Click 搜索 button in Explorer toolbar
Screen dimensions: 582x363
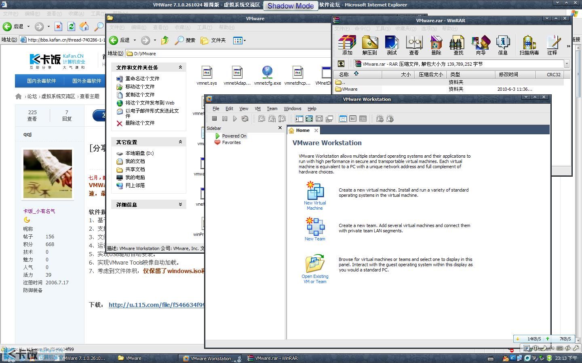(186, 40)
